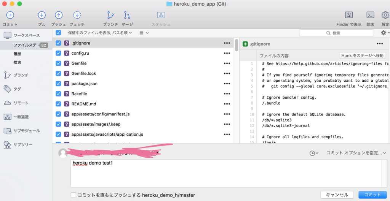Open the ... menu for .gitignore row
The height and width of the screenshot is (201, 390).
(227, 43)
